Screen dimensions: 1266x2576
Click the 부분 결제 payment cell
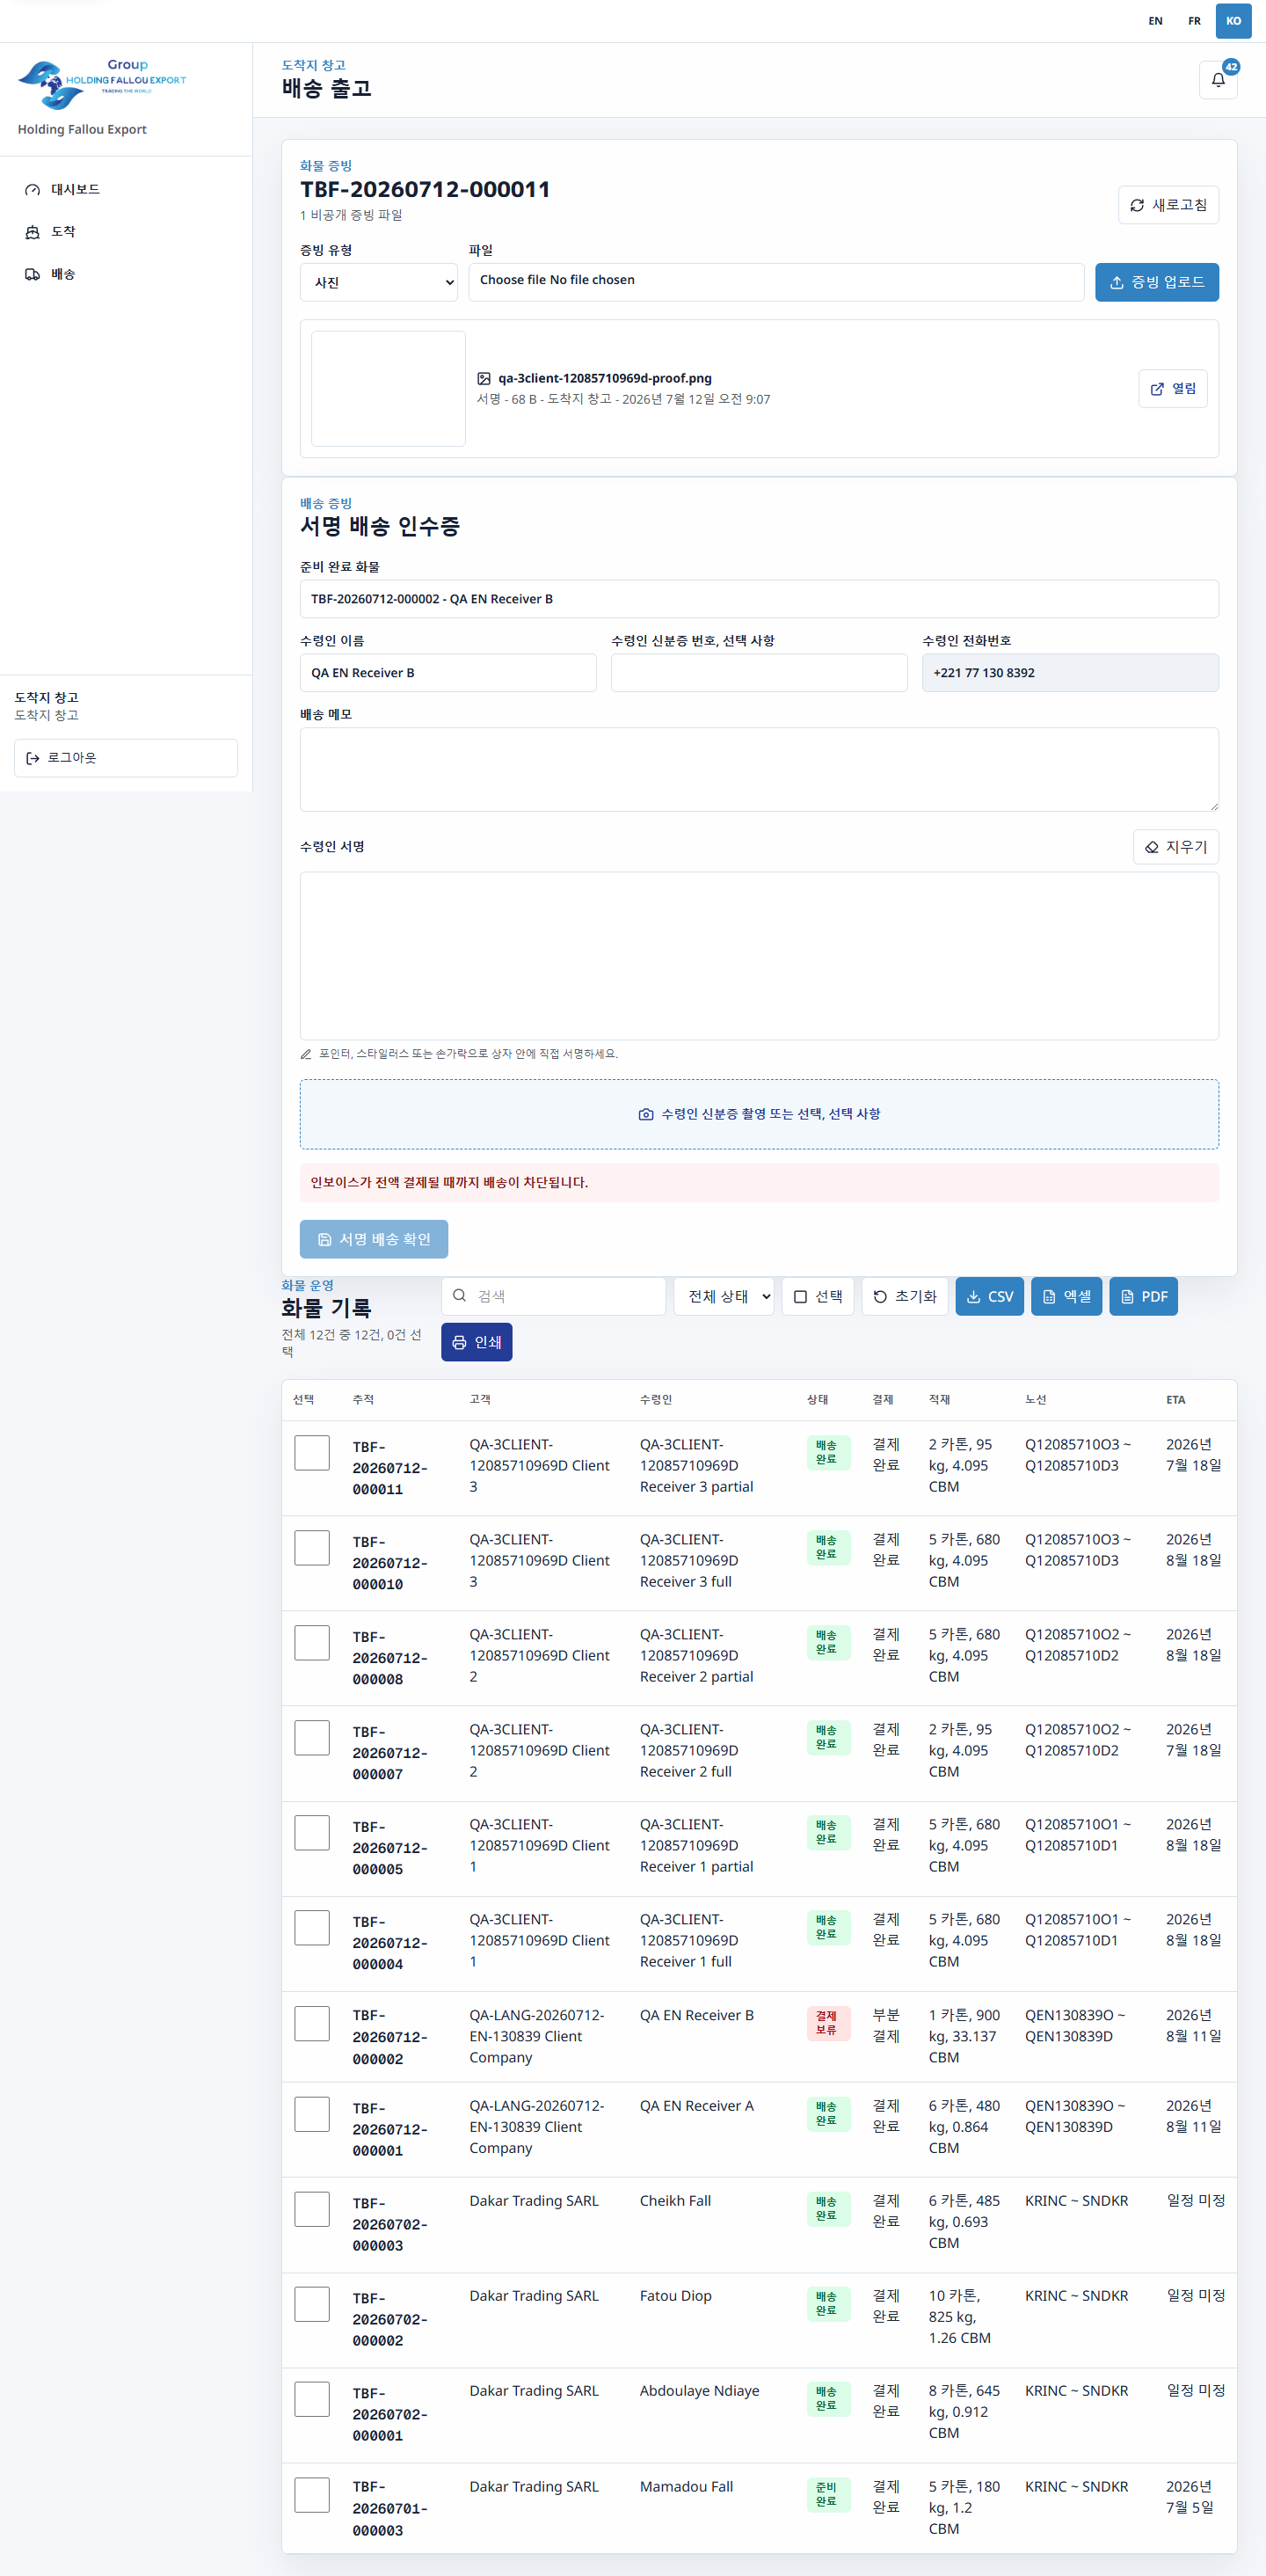(886, 2026)
